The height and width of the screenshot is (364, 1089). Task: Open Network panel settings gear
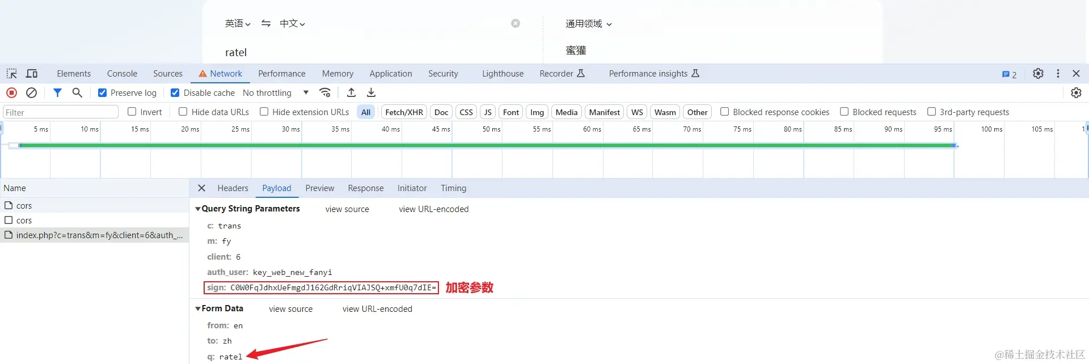1076,92
